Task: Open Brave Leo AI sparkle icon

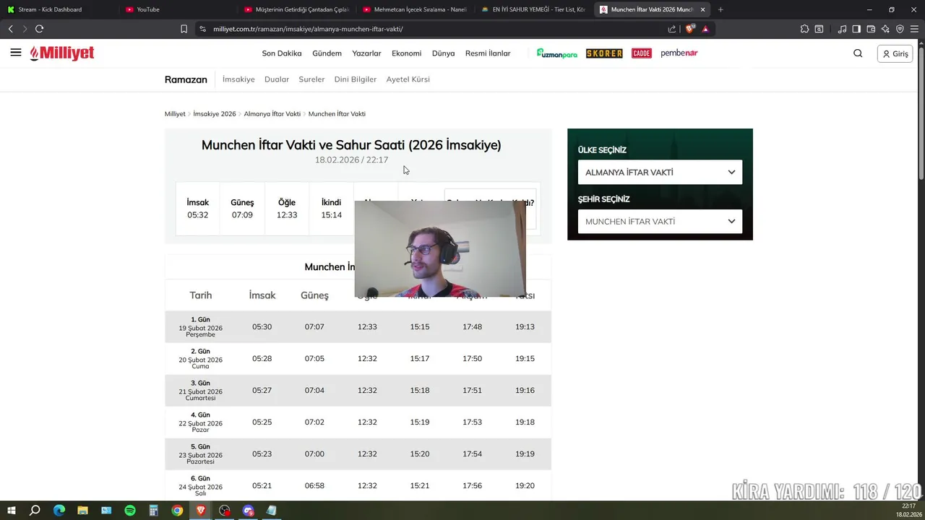Action: click(x=885, y=29)
